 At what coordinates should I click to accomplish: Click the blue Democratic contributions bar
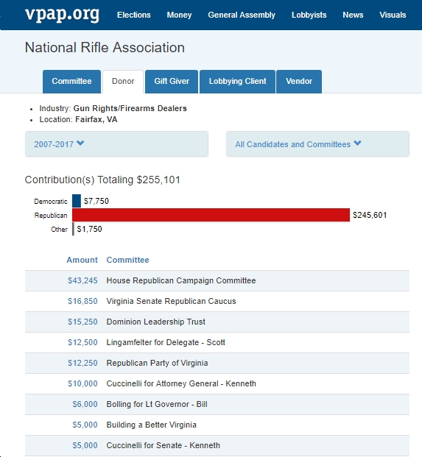77,201
